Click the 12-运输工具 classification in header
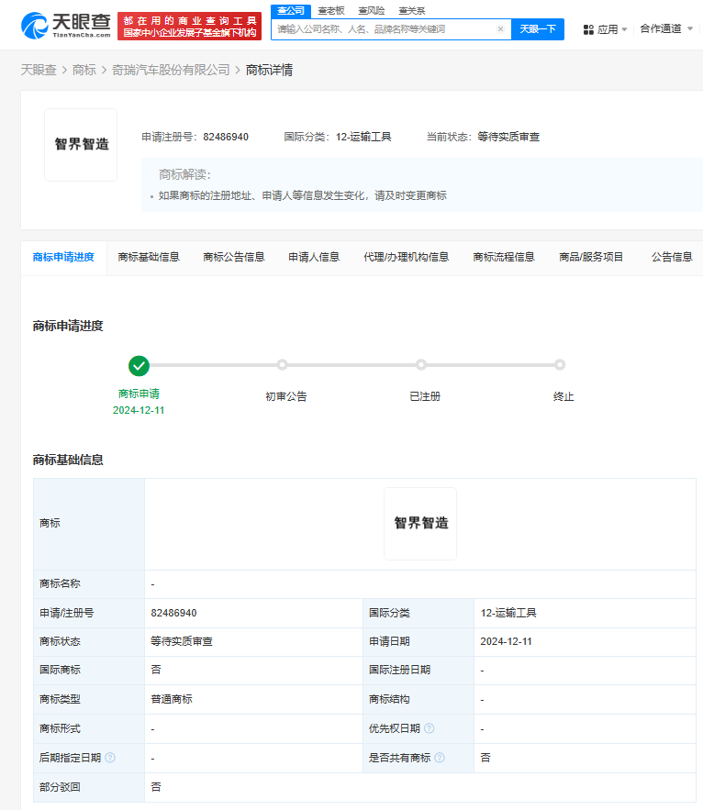703x810 pixels. 363,137
